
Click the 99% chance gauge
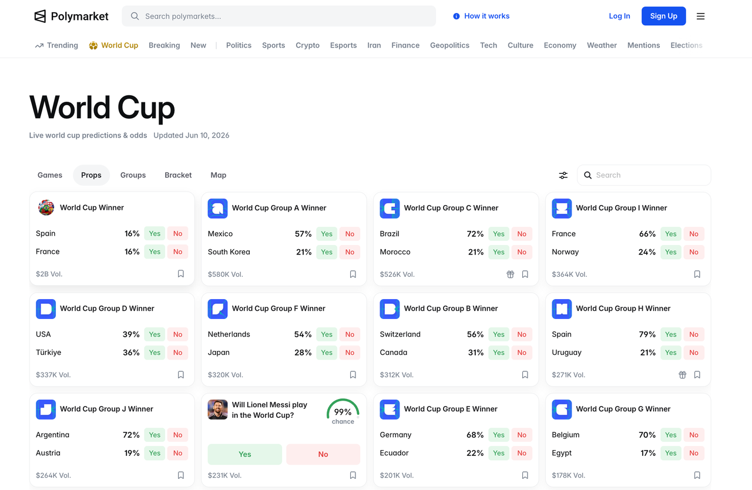(343, 411)
